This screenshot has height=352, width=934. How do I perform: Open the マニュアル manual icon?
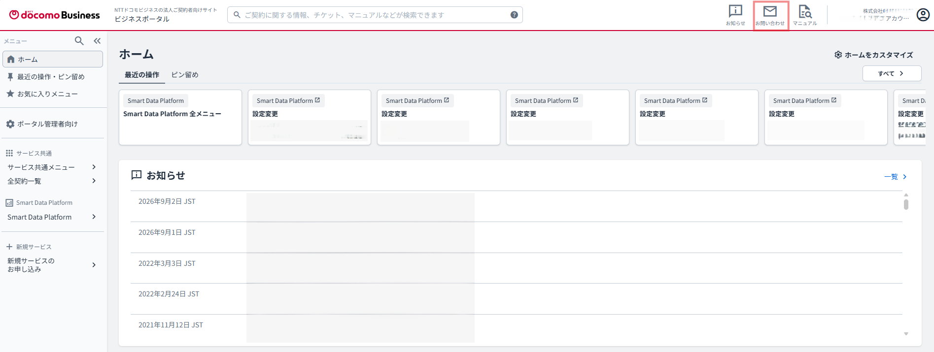805,15
